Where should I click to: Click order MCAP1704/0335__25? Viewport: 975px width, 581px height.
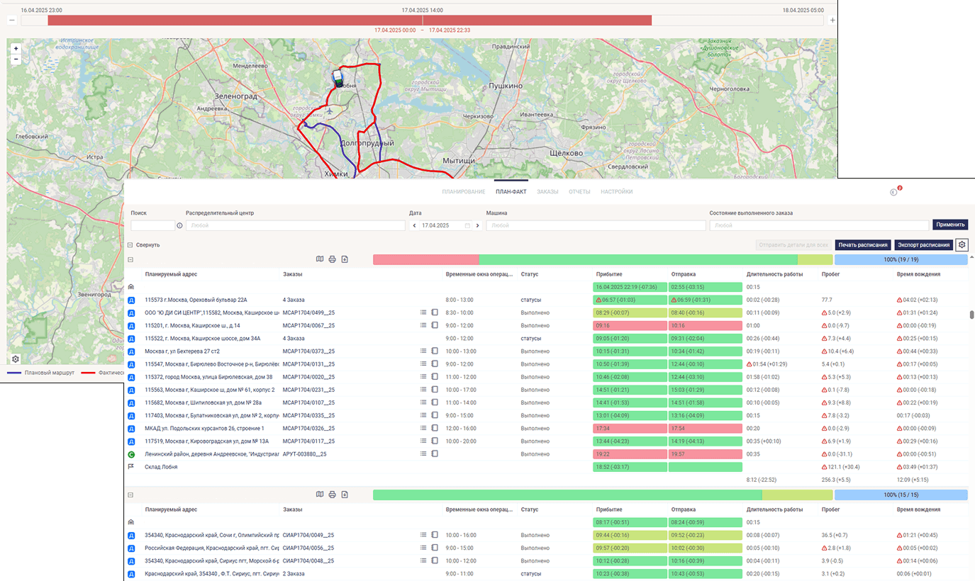tap(308, 415)
